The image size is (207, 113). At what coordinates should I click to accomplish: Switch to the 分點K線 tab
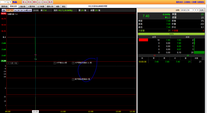(22, 6)
